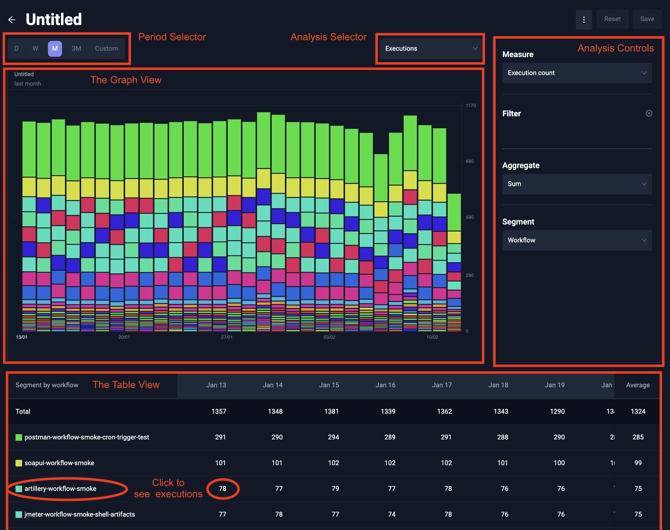Open the three-dot more options menu
This screenshot has width=670, height=530.
584,19
